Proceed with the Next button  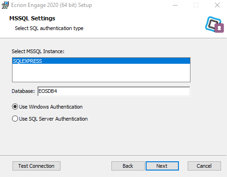(x=162, y=166)
